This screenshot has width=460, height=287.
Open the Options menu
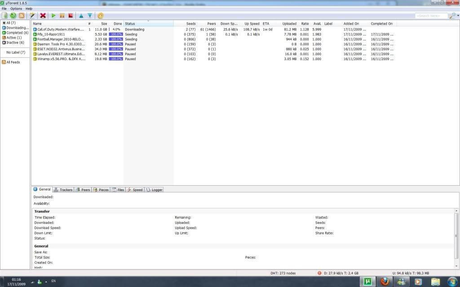[x=16, y=9]
